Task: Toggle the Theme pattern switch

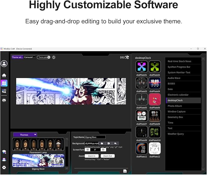Action: pyautogui.click(x=44, y=57)
